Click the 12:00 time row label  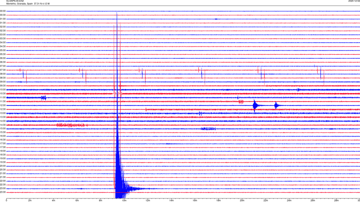coord(3,105)
